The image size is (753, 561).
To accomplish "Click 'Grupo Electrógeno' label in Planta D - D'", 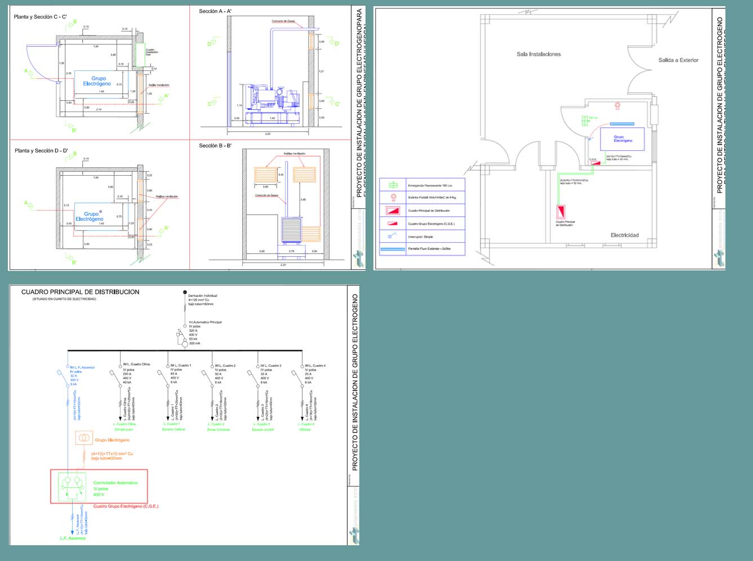I will (x=90, y=216).
